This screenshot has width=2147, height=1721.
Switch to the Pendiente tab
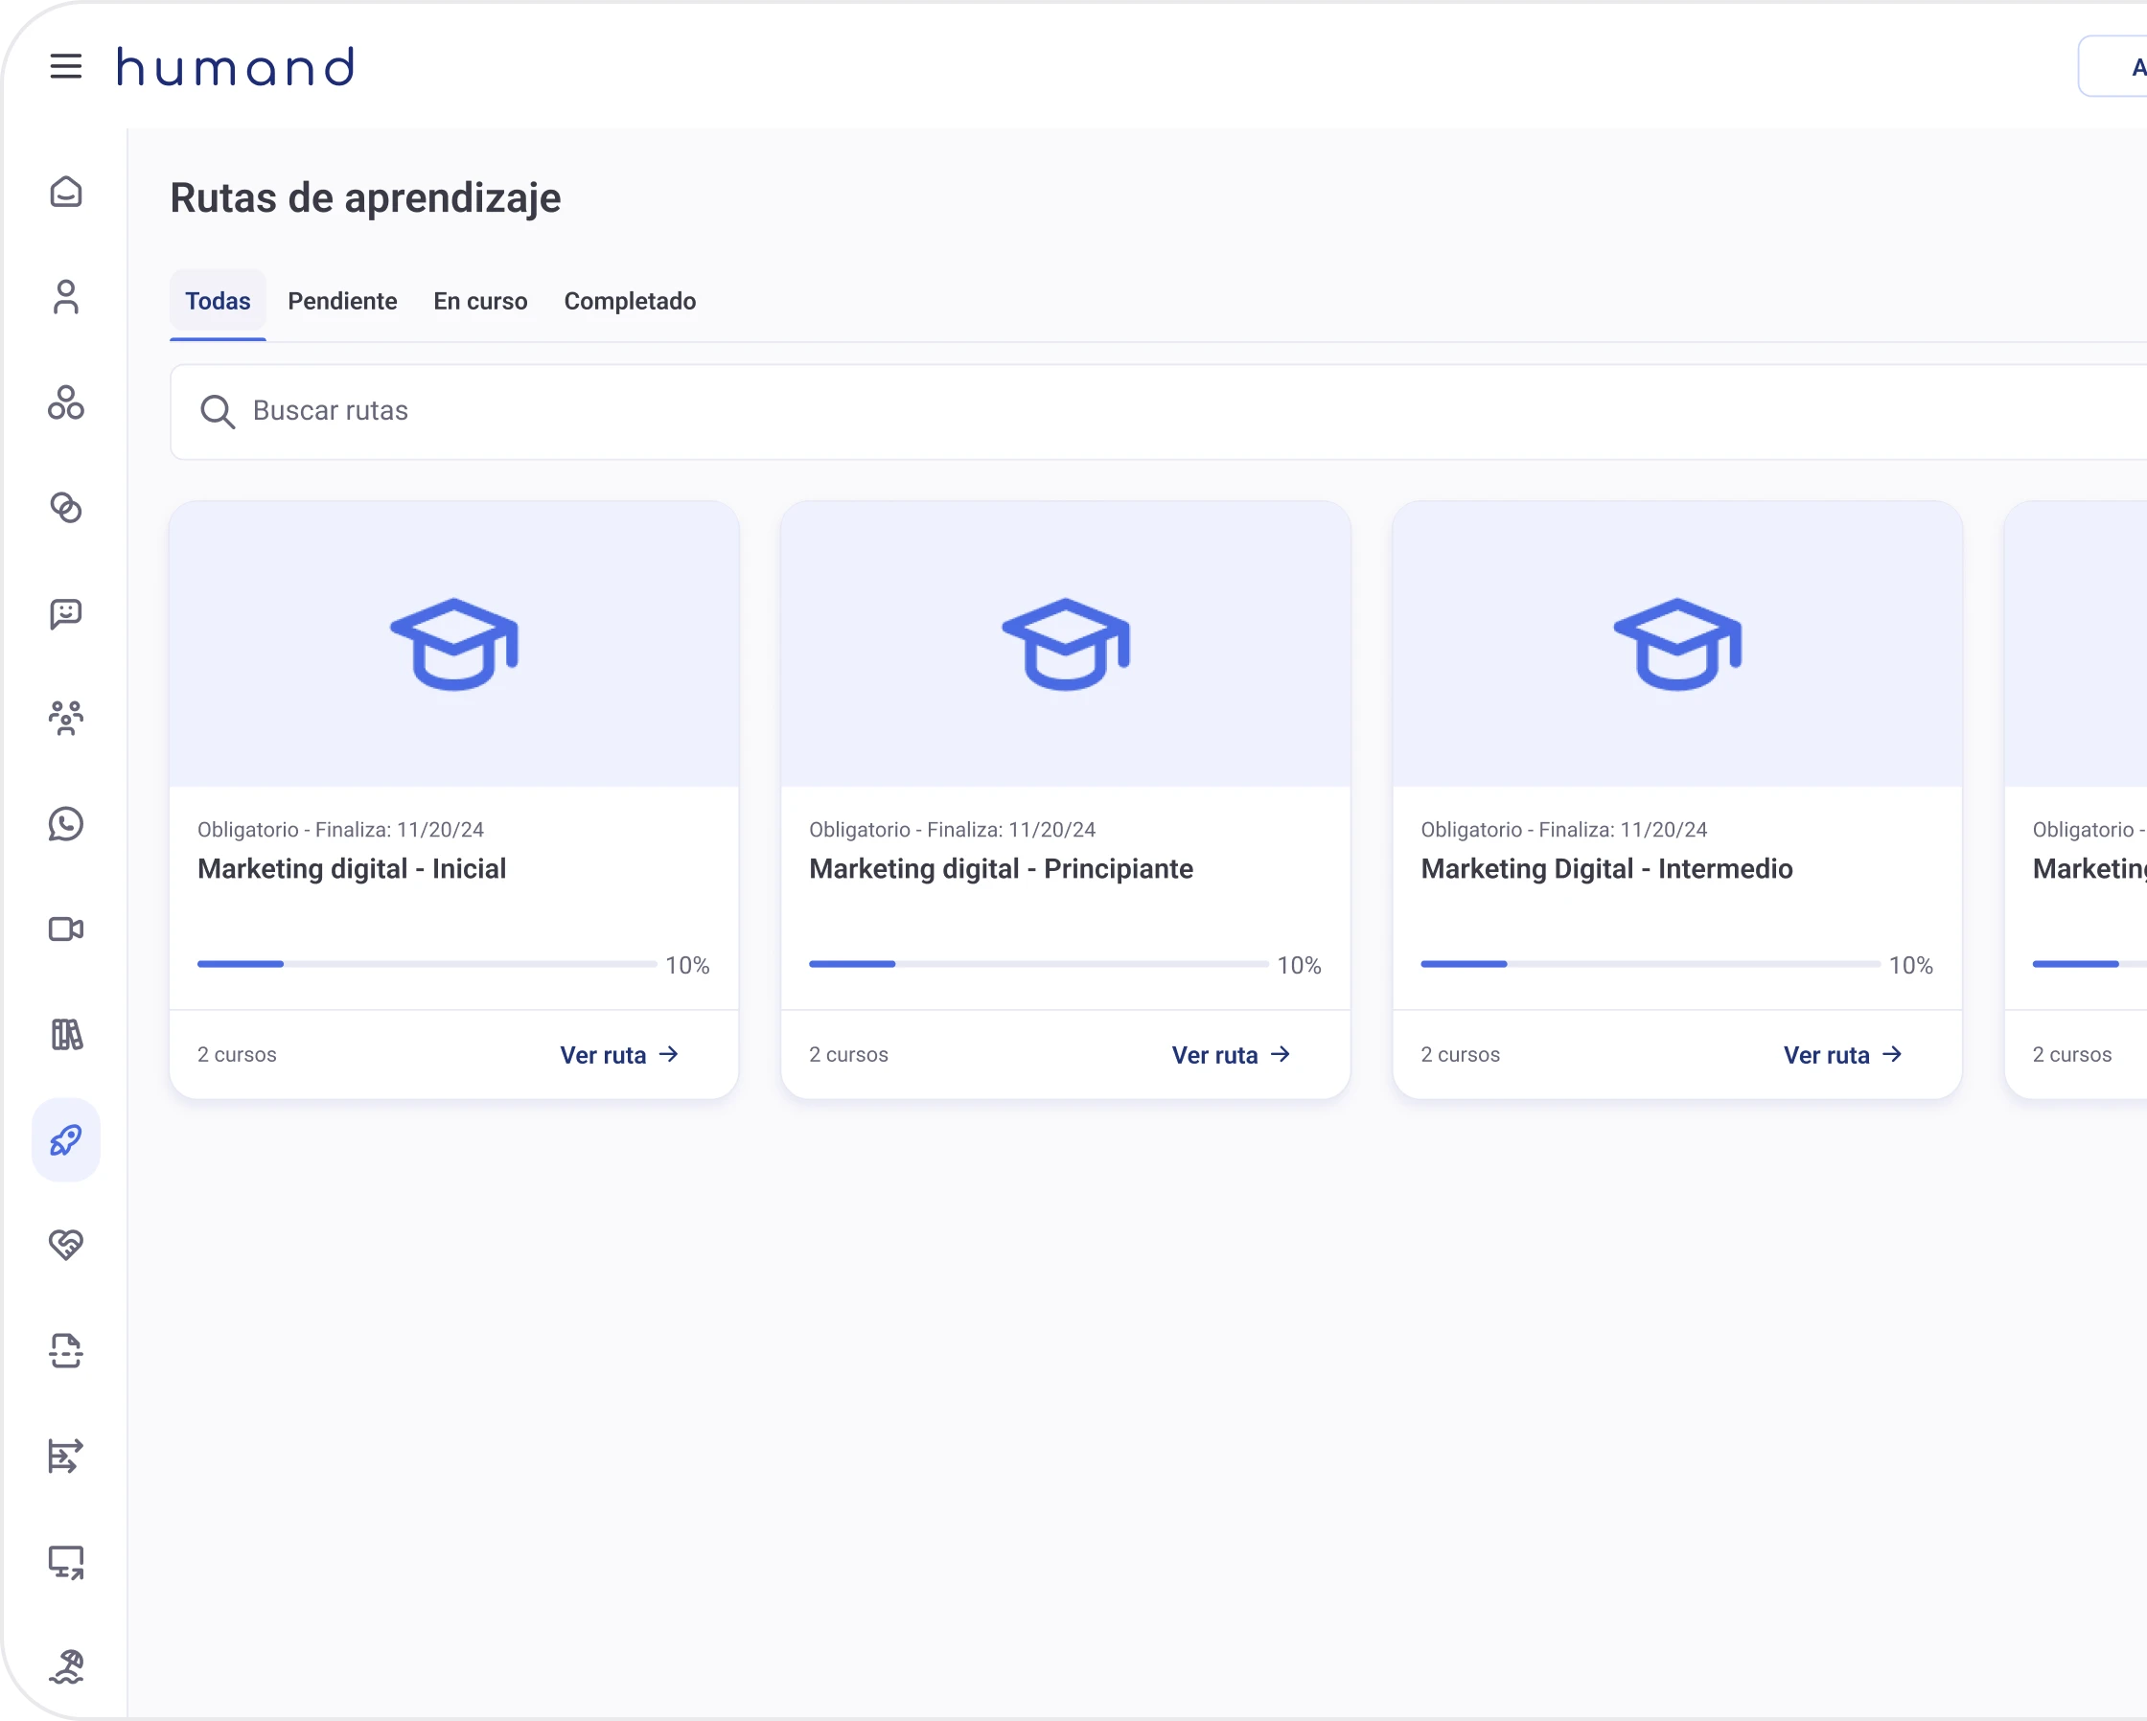(342, 301)
